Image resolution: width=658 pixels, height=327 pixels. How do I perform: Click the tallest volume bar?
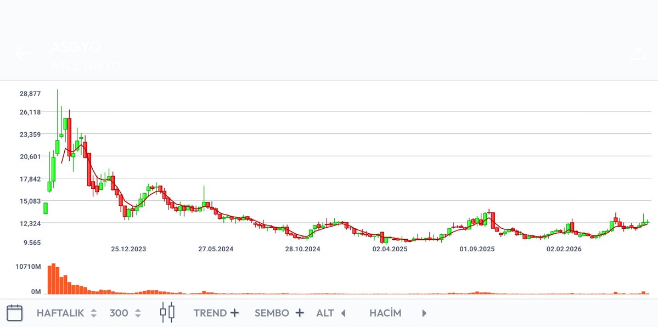click(x=53, y=279)
